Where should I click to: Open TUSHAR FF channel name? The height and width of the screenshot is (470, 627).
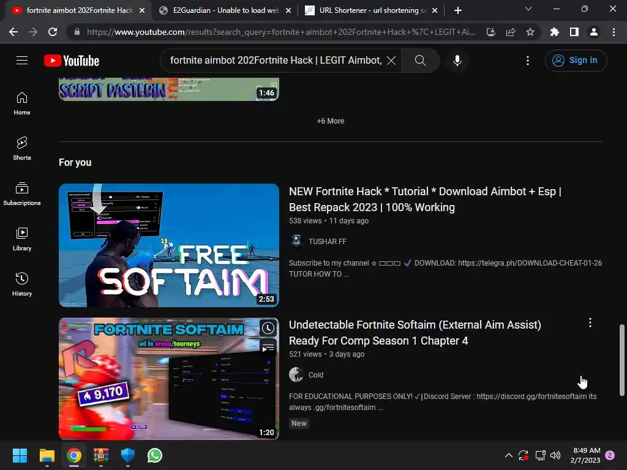[328, 241]
